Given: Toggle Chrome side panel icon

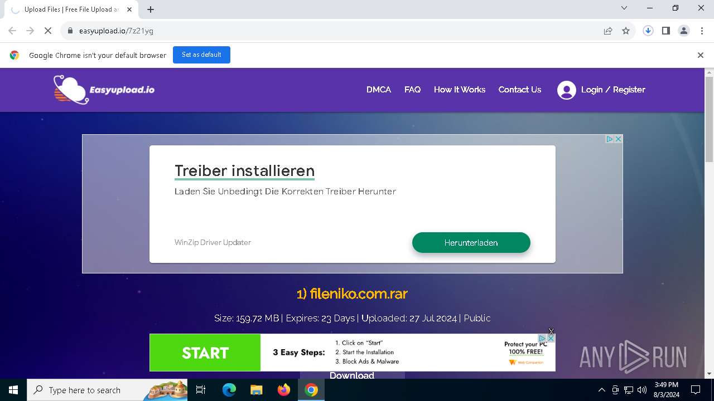Looking at the screenshot, I should pos(666,31).
